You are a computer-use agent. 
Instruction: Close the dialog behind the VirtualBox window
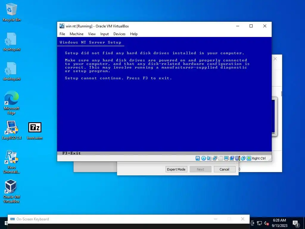coord(275,59)
